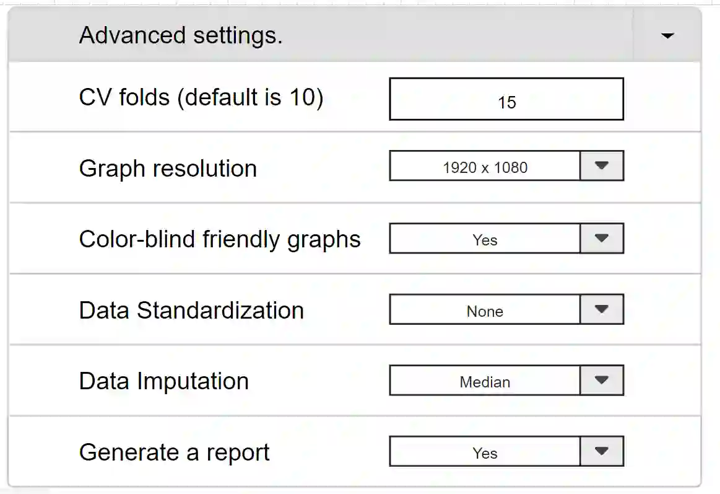Click the Data Imputation Median value box

(485, 381)
